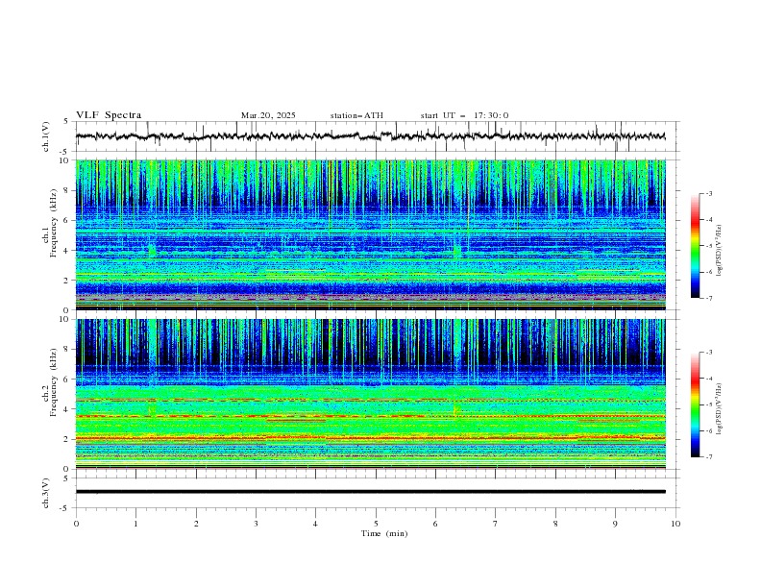Screen dimensions: 761x588
Task: Click the "6" kHz tick of ch.1 spectrogram
Action: coord(68,220)
